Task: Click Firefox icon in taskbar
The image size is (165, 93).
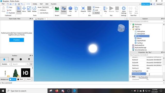Action: (x=57, y=91)
